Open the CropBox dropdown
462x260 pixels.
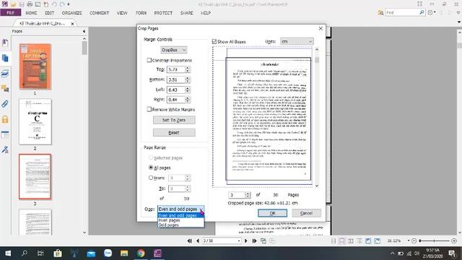(x=174, y=50)
